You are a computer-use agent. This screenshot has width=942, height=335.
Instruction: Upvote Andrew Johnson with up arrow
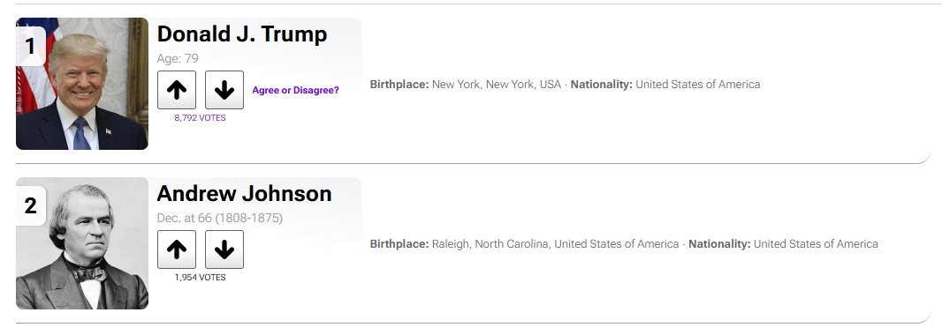click(177, 249)
